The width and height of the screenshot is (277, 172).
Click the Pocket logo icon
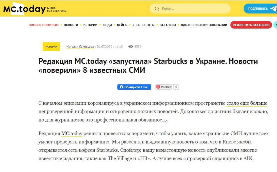(x=158, y=87)
